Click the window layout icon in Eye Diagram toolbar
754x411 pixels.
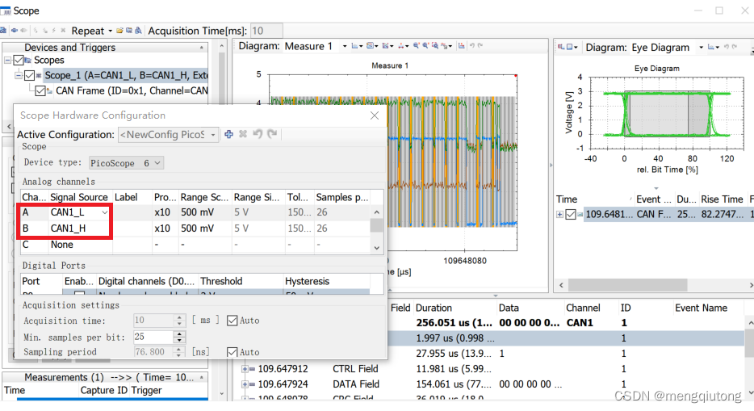(572, 47)
